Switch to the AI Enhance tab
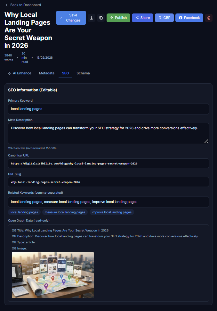 pos(20,73)
